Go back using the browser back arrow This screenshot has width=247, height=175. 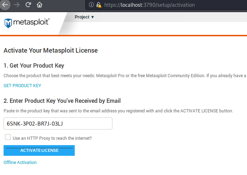5,5
